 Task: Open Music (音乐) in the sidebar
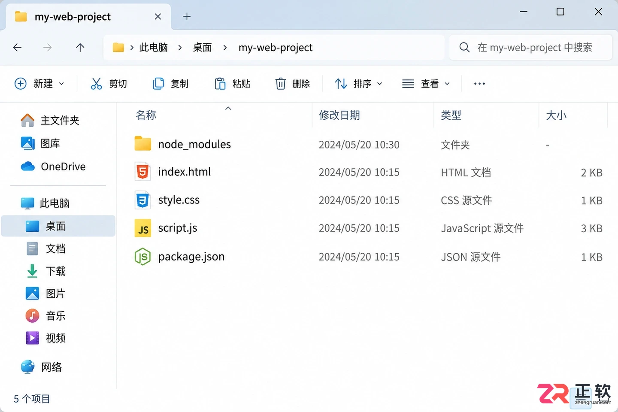pos(45,316)
